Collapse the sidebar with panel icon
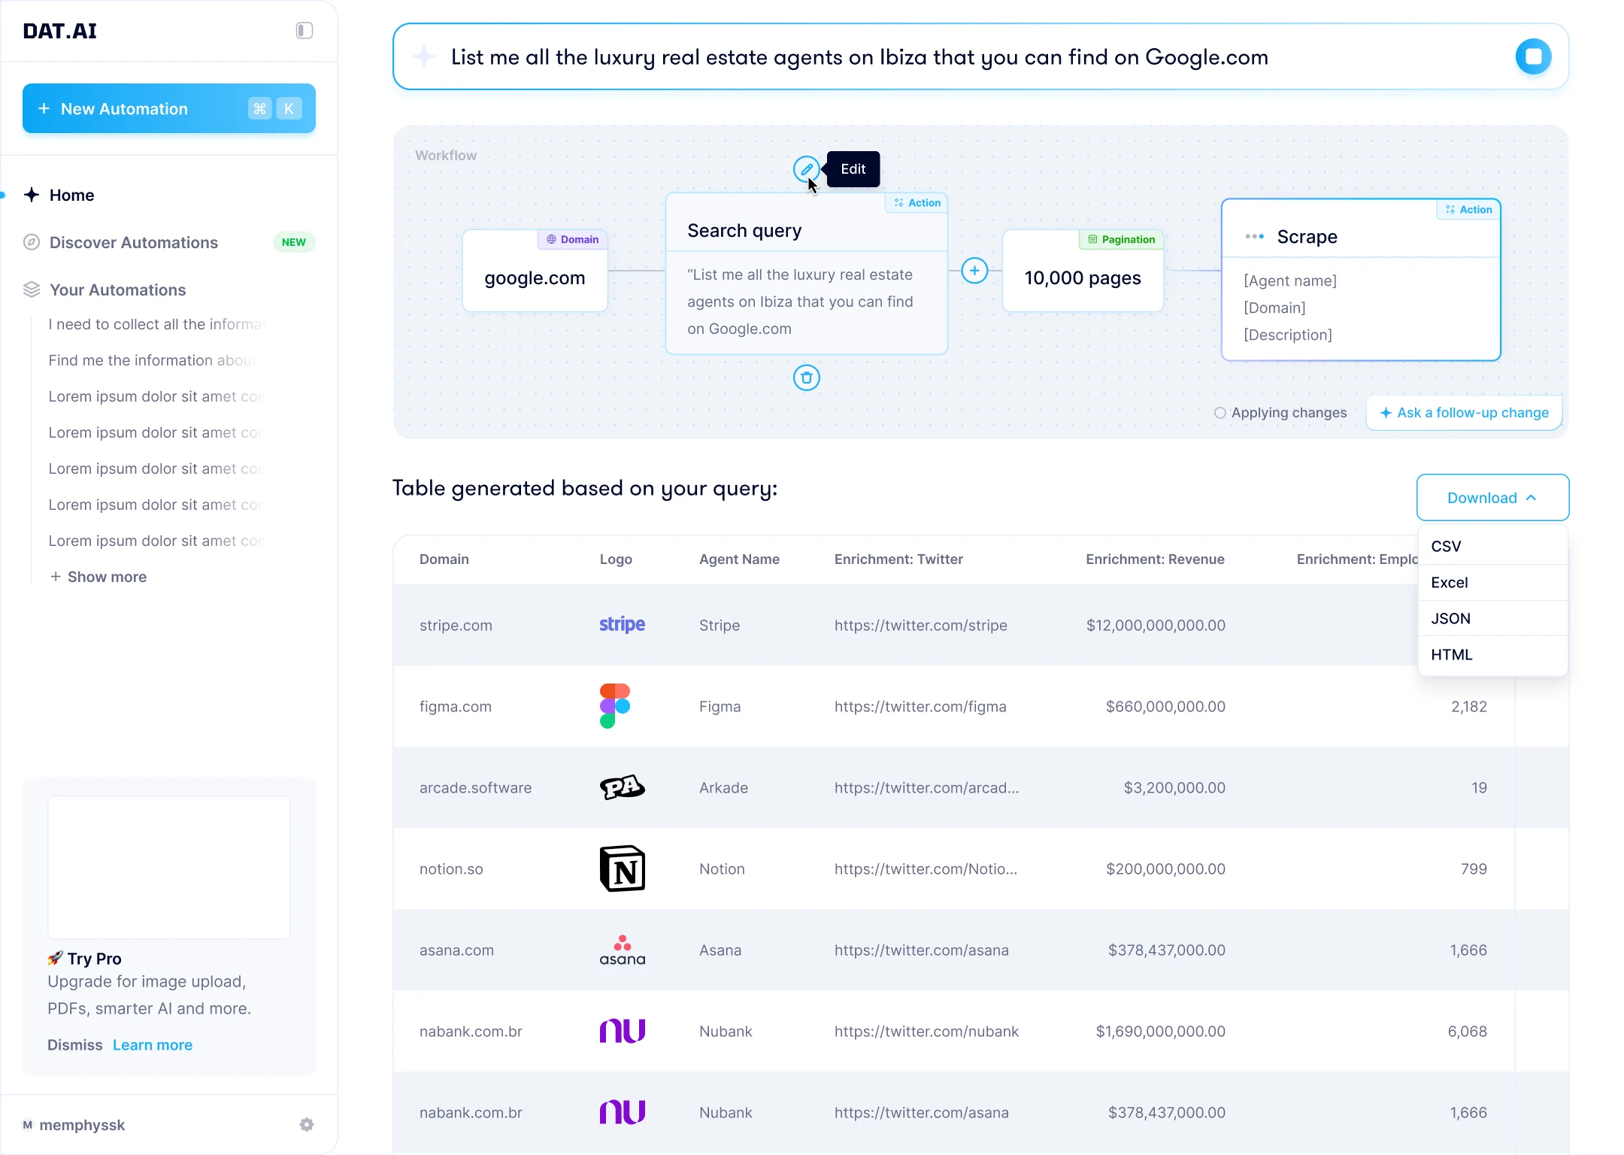 (304, 31)
